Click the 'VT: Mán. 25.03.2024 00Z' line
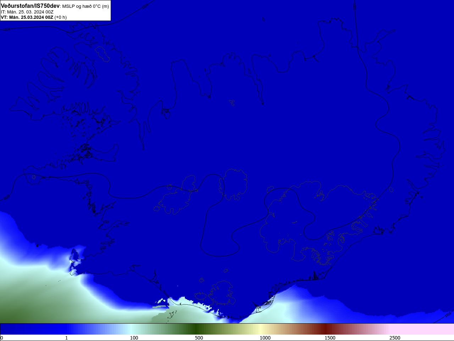Screen dimensions: 454x341 [27, 17]
